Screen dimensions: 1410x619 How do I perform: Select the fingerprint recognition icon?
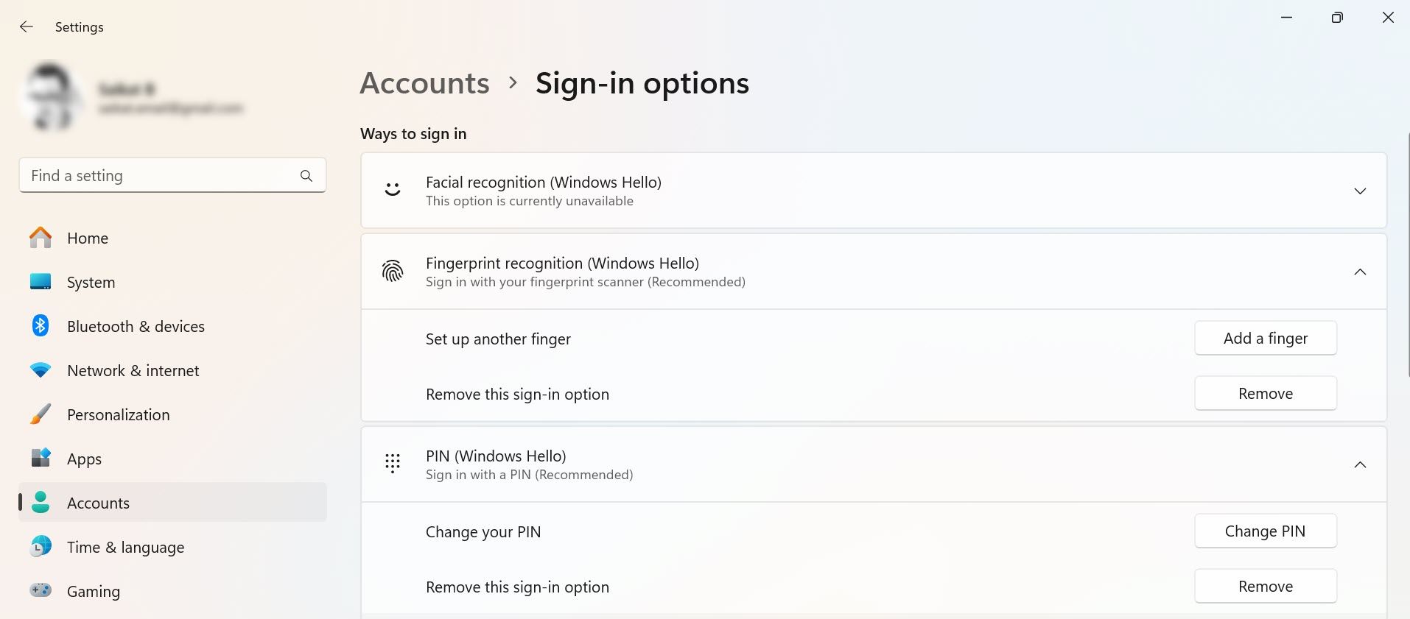point(392,272)
